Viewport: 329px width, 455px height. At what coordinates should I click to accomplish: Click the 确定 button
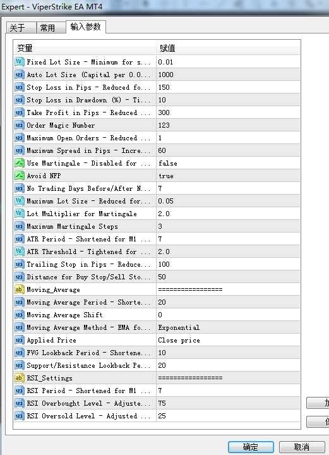click(251, 447)
